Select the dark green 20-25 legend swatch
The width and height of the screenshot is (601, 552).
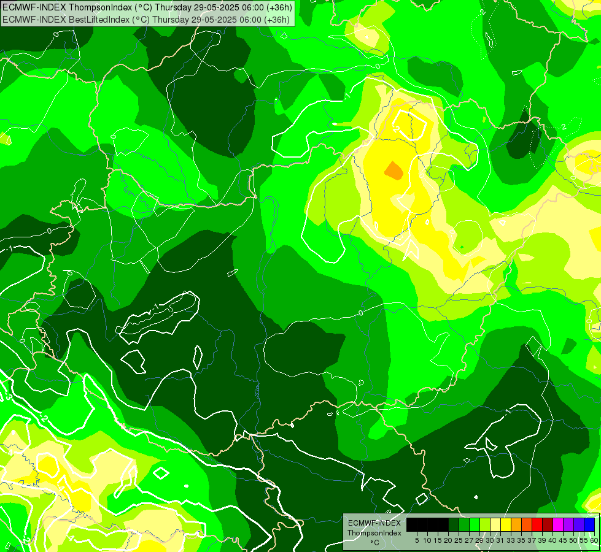[x=454, y=524]
